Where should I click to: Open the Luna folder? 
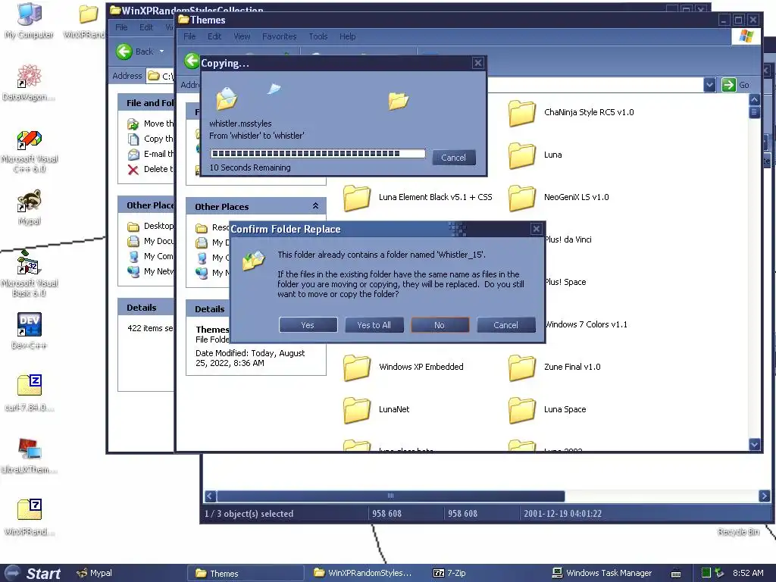(536, 155)
